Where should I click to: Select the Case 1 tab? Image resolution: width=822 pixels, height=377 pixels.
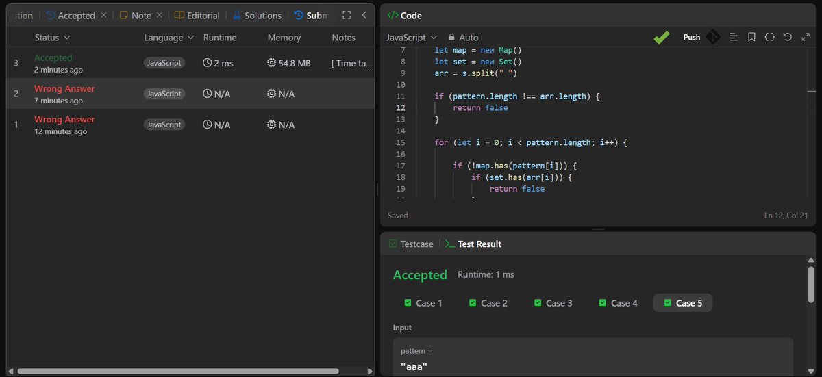click(x=423, y=303)
